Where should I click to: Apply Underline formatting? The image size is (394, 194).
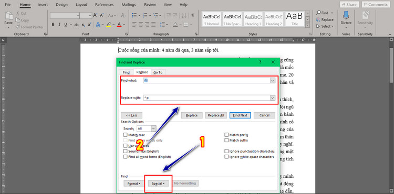[66, 25]
